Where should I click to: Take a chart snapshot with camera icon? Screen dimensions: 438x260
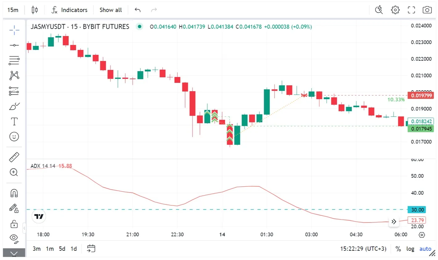pyautogui.click(x=427, y=10)
